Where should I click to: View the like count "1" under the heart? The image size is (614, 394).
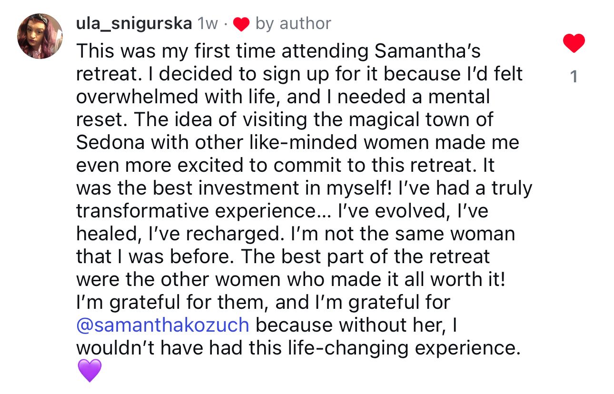pos(574,76)
